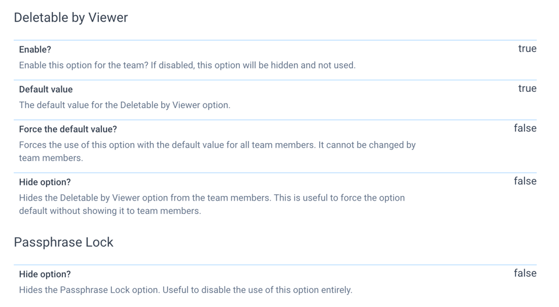Viewport: 559px width, 307px height.
Task: Click the trailing words "team members." in Force description
Action: click(x=51, y=158)
